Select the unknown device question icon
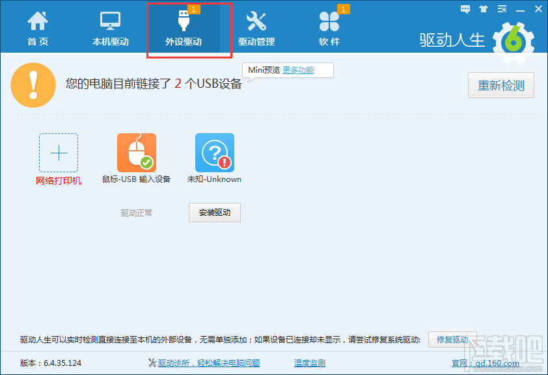Viewport: 548px width, 375px height. click(x=215, y=153)
